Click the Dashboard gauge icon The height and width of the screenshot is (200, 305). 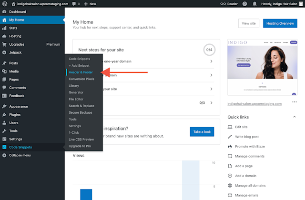point(4,11)
